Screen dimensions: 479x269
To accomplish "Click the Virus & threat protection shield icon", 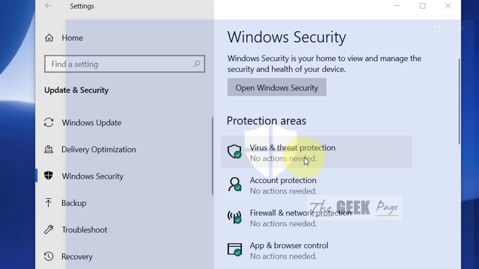I will (x=235, y=152).
